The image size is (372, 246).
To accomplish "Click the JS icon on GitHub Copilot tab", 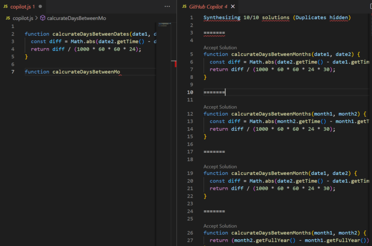I will tap(184, 6).
